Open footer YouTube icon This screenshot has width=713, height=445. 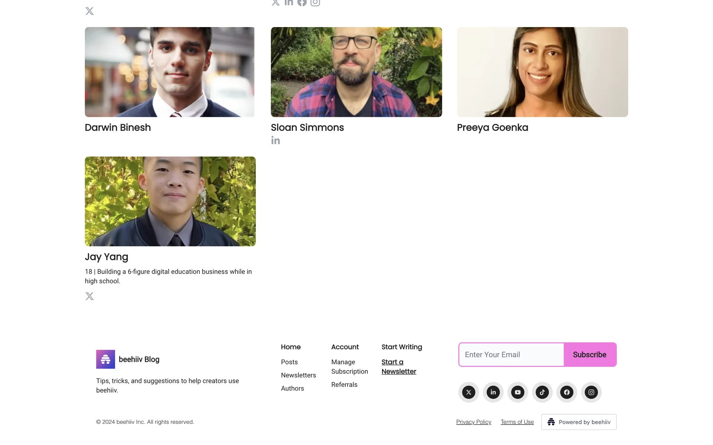[518, 392]
